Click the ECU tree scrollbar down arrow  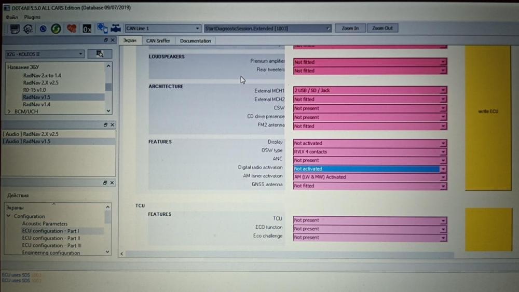click(108, 111)
